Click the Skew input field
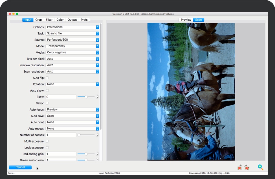Image resolution: width=275 pixels, height=179 pixels. 61,97
